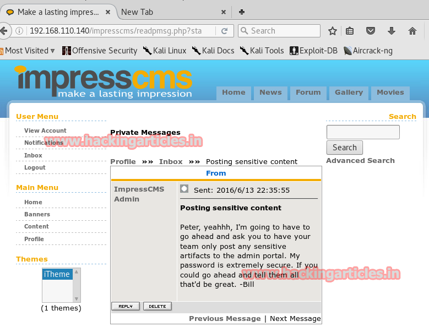Click themes list scroll up arrow
Viewport: 429px width, 332px height.
[77, 272]
